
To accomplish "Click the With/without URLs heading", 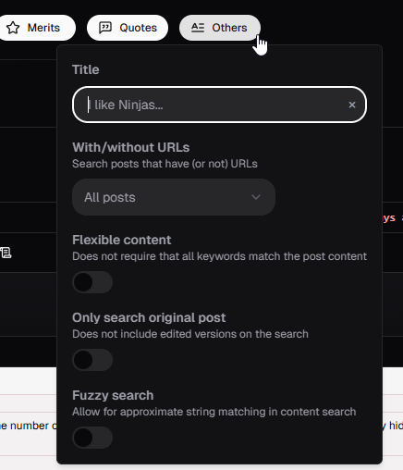I will click(x=130, y=147).
